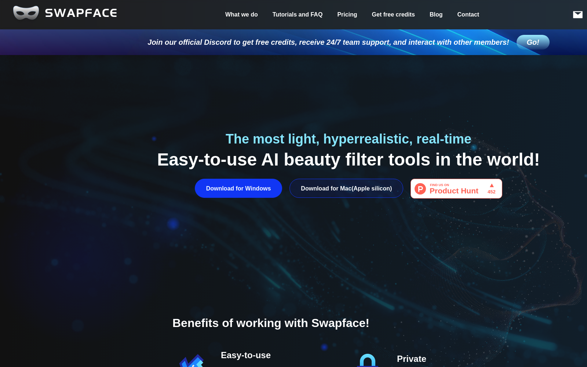Open the Contact page
Viewport: 587px width, 367px height.
pos(468,15)
